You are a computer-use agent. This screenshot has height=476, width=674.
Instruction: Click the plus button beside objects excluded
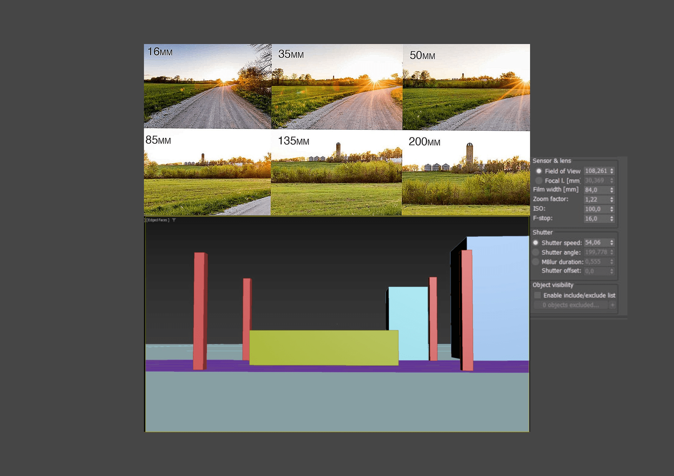(613, 305)
